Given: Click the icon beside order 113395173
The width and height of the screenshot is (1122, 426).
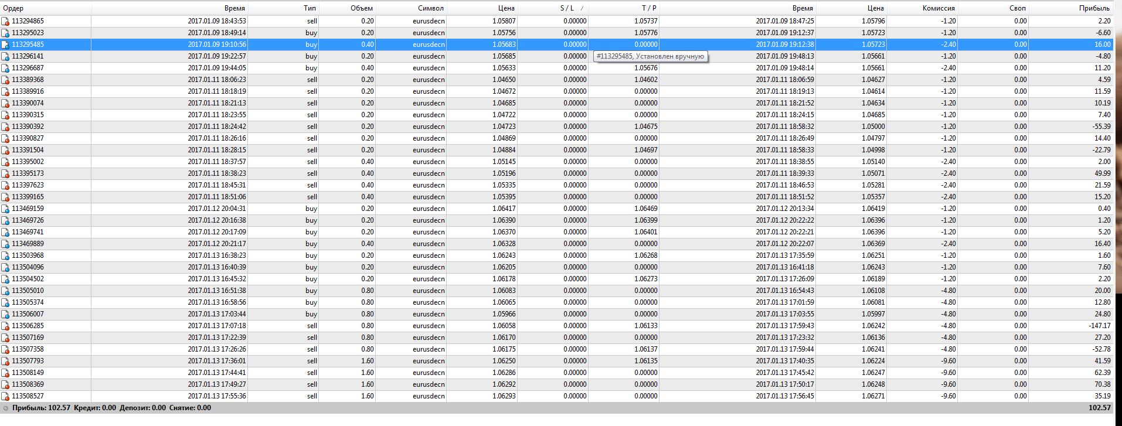Looking at the screenshot, I should (5, 173).
